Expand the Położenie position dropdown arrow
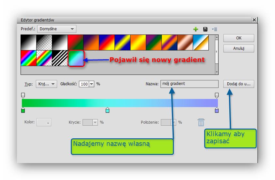Screen dimensions: 275x180 pyautogui.click(x=174, y=122)
